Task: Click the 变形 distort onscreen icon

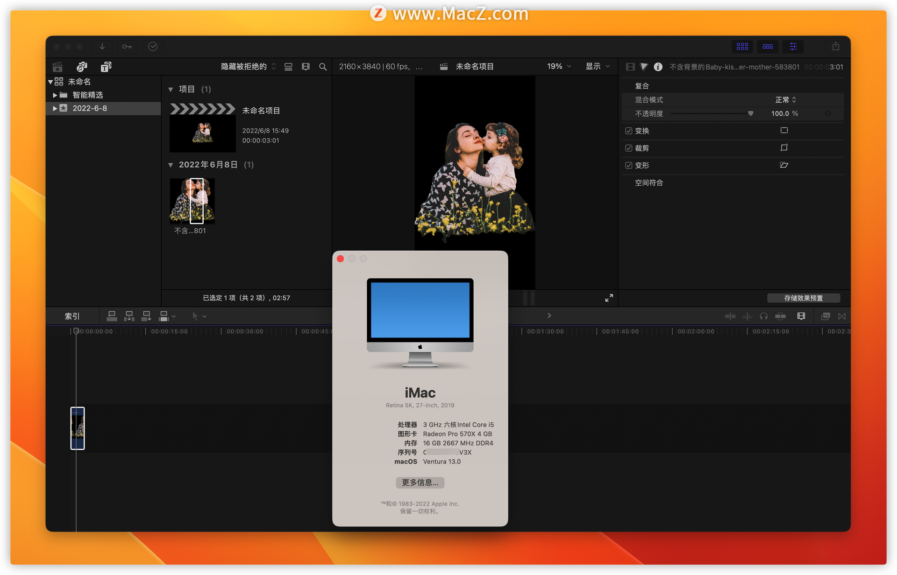Action: click(784, 165)
